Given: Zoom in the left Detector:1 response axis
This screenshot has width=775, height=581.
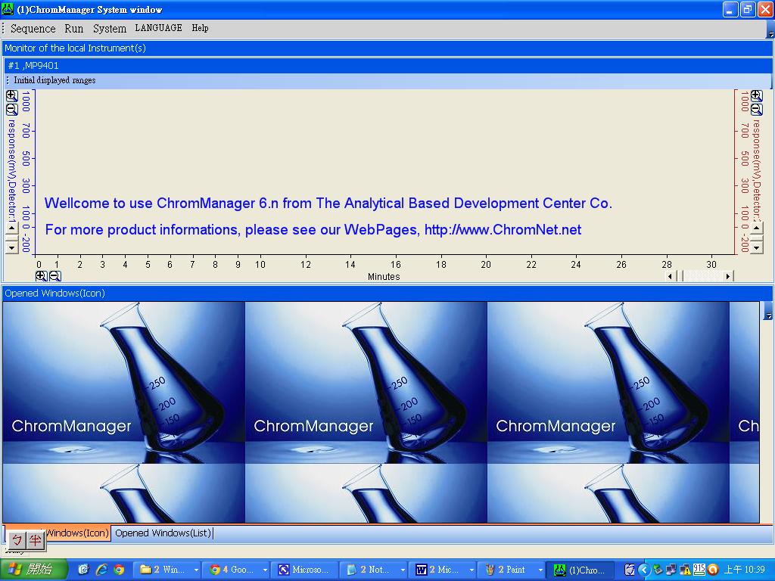Looking at the screenshot, I should pyautogui.click(x=12, y=96).
